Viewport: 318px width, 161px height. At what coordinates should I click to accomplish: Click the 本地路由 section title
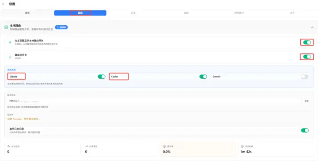click(x=15, y=26)
